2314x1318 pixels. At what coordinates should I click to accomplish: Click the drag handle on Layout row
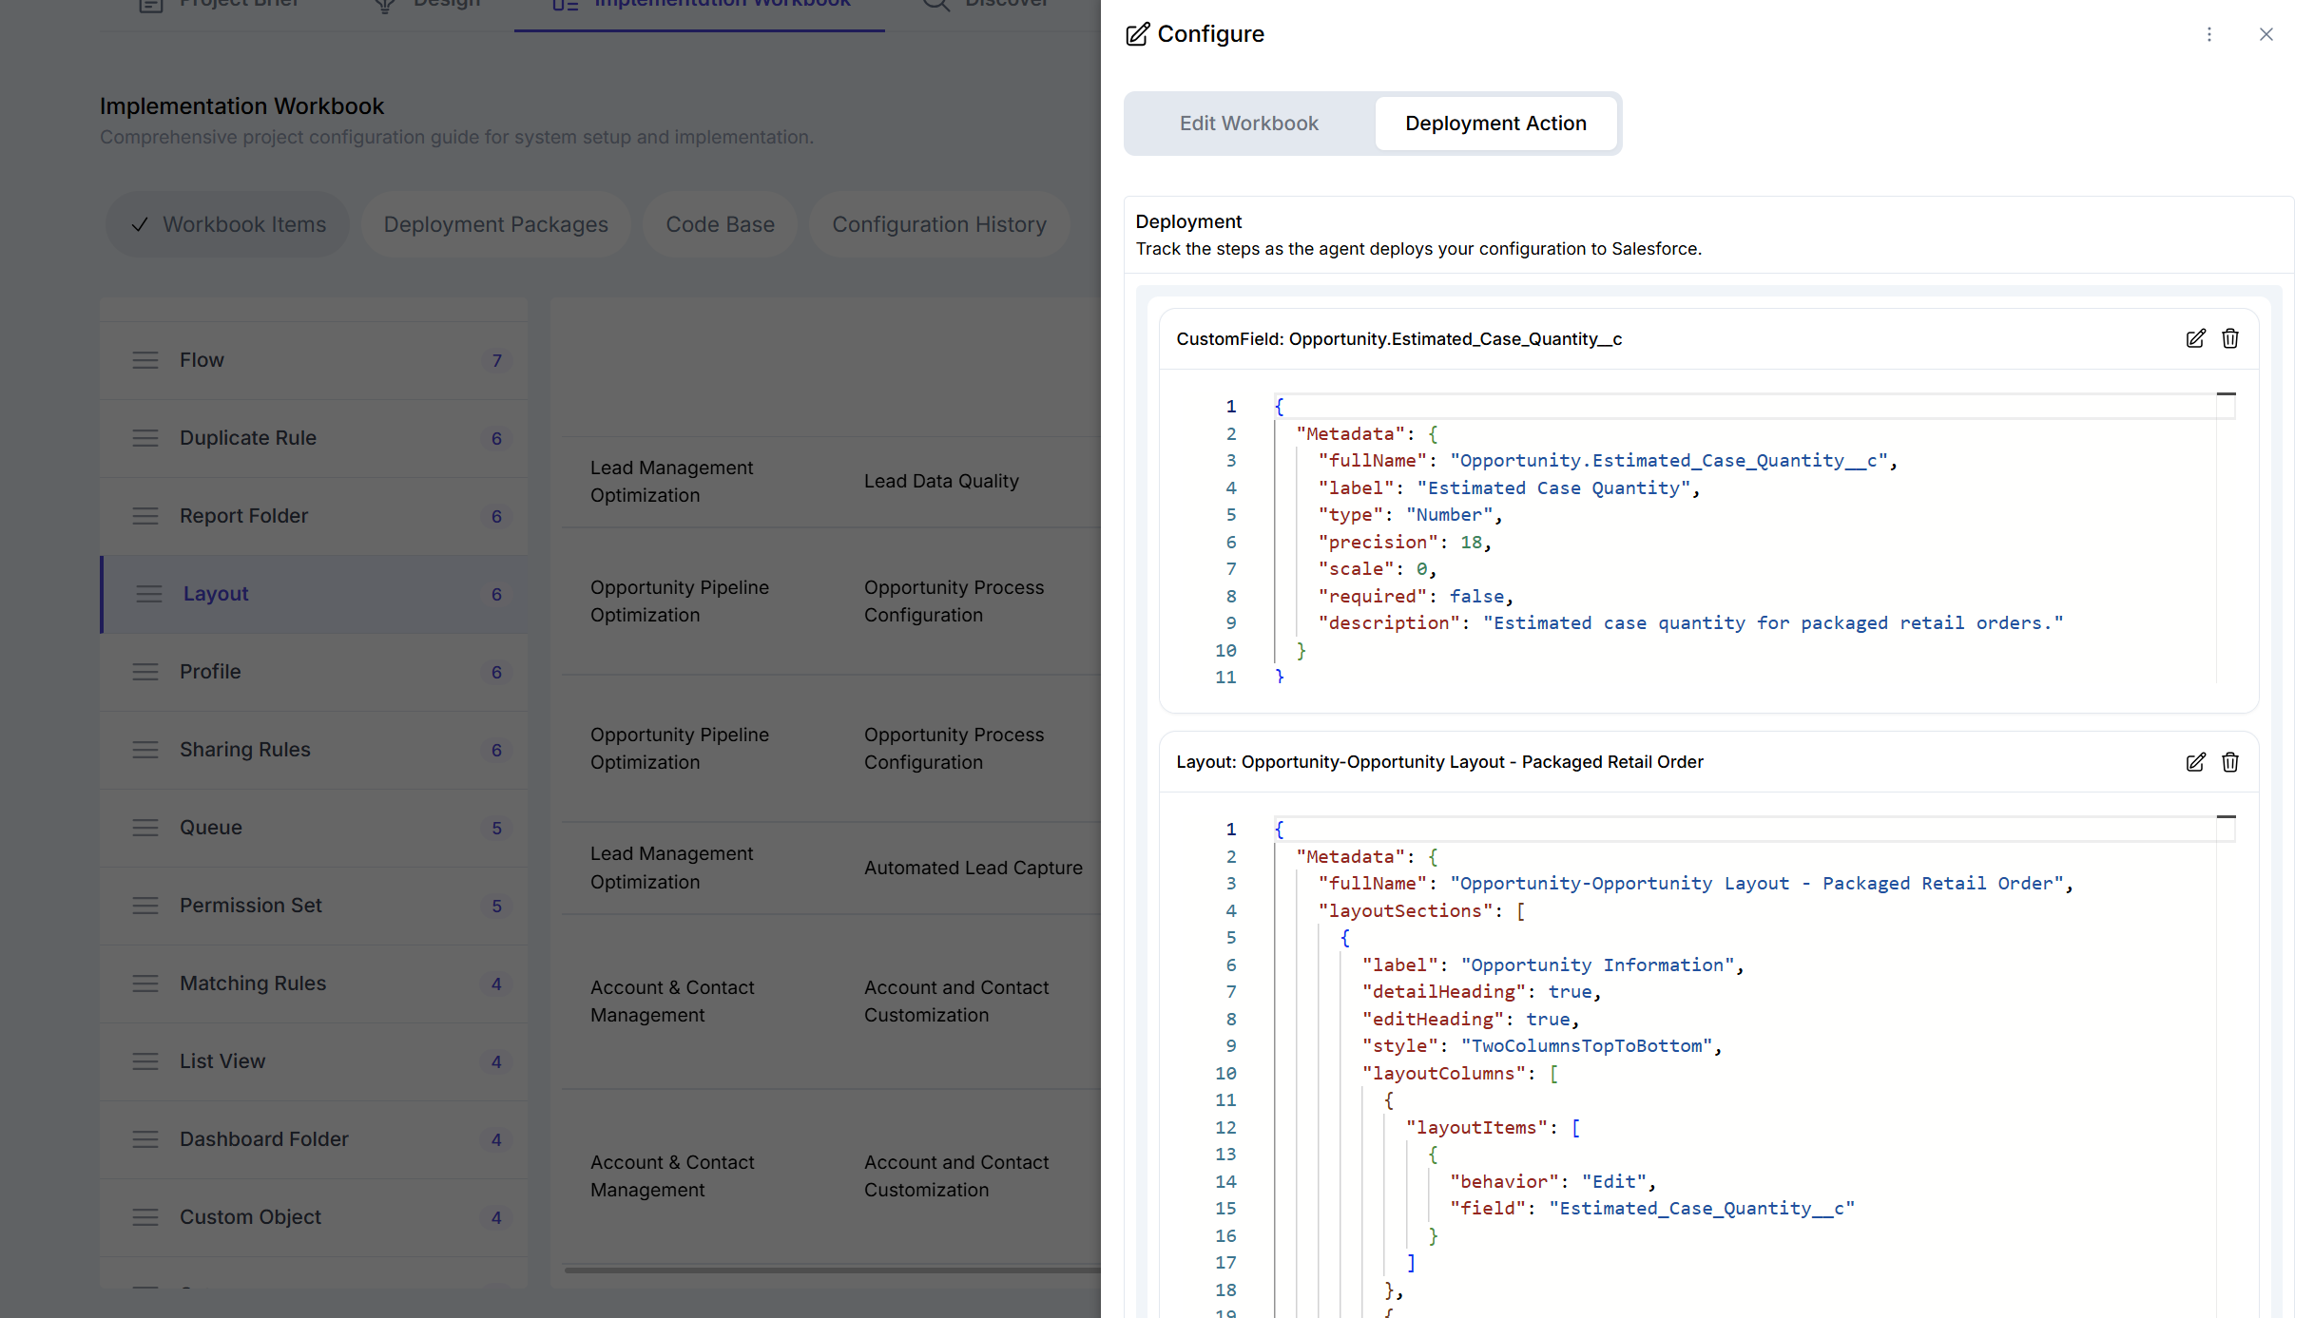[149, 594]
